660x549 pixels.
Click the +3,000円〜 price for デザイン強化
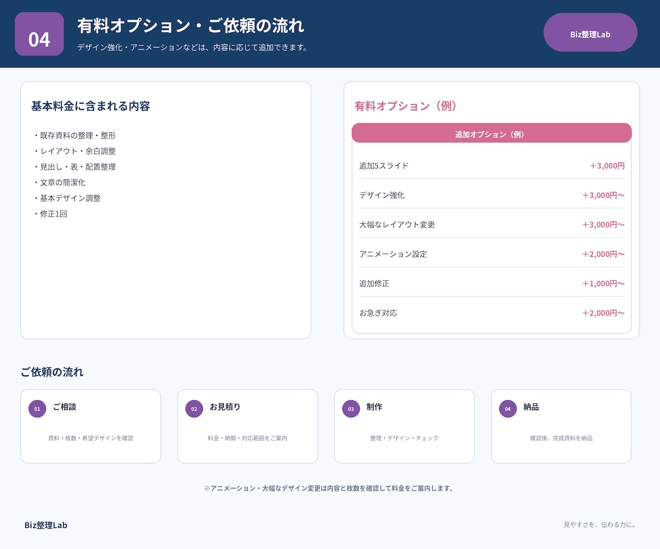(x=603, y=195)
